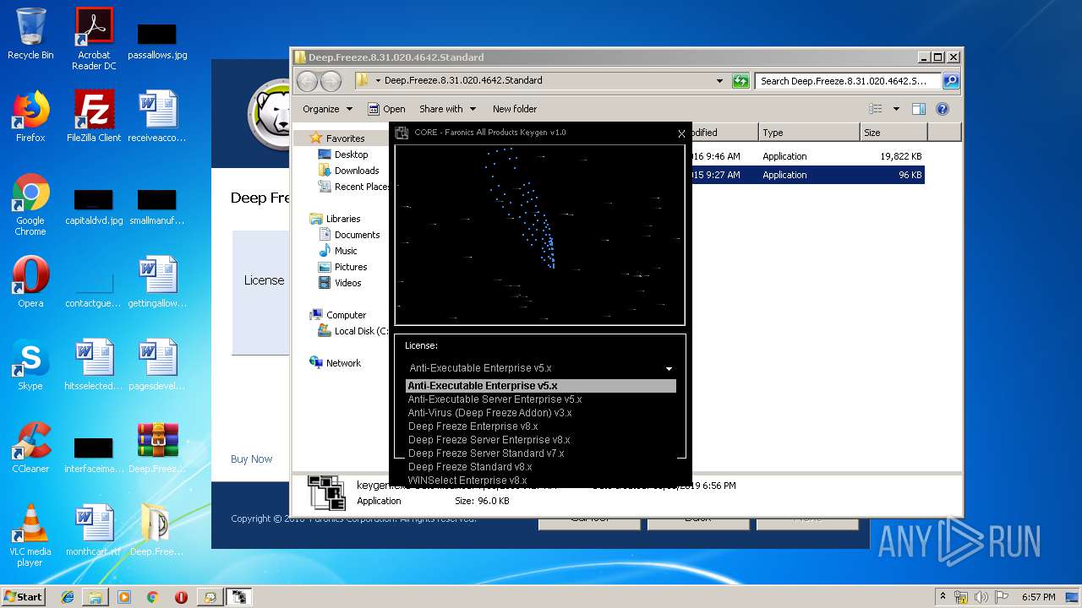1082x608 pixels.
Task: Launch Skype from the desktop
Action: click(x=30, y=365)
